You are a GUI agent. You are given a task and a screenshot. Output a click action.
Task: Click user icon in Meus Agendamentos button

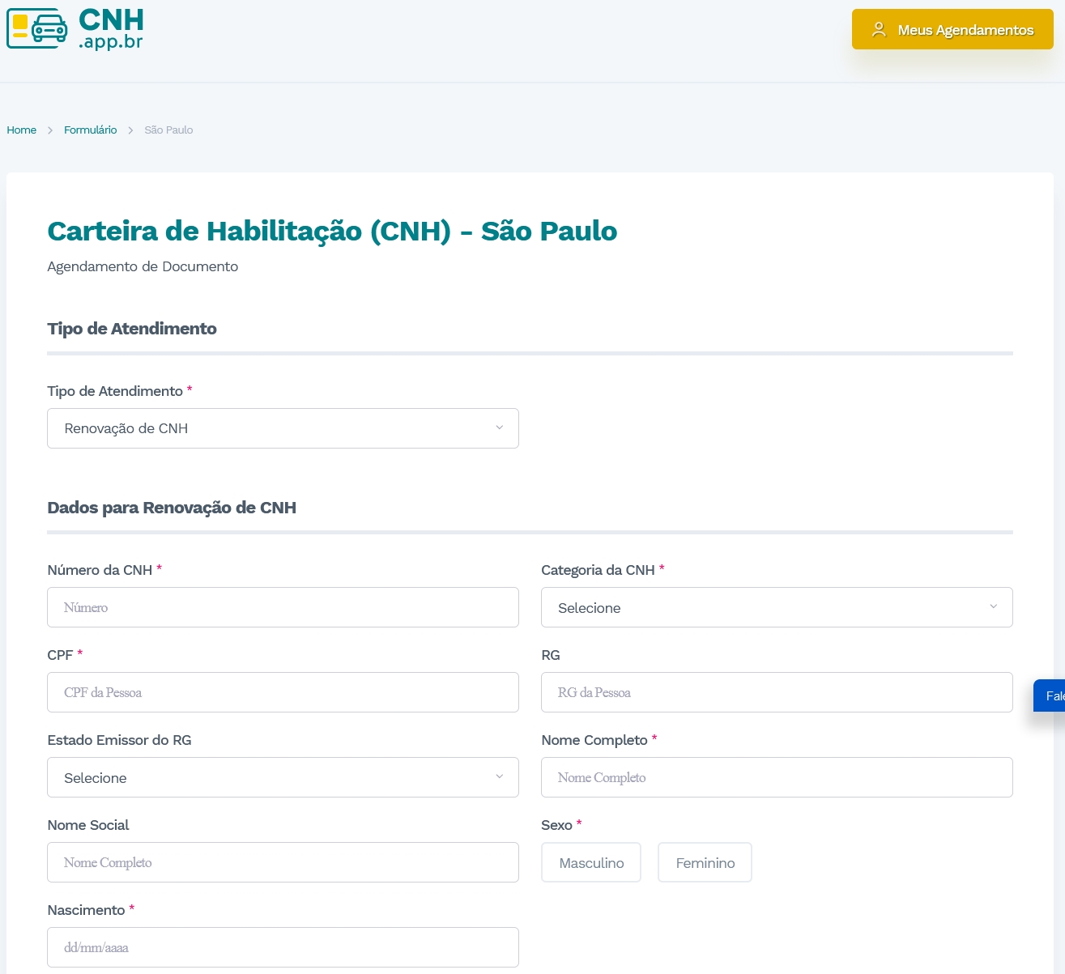tap(879, 30)
